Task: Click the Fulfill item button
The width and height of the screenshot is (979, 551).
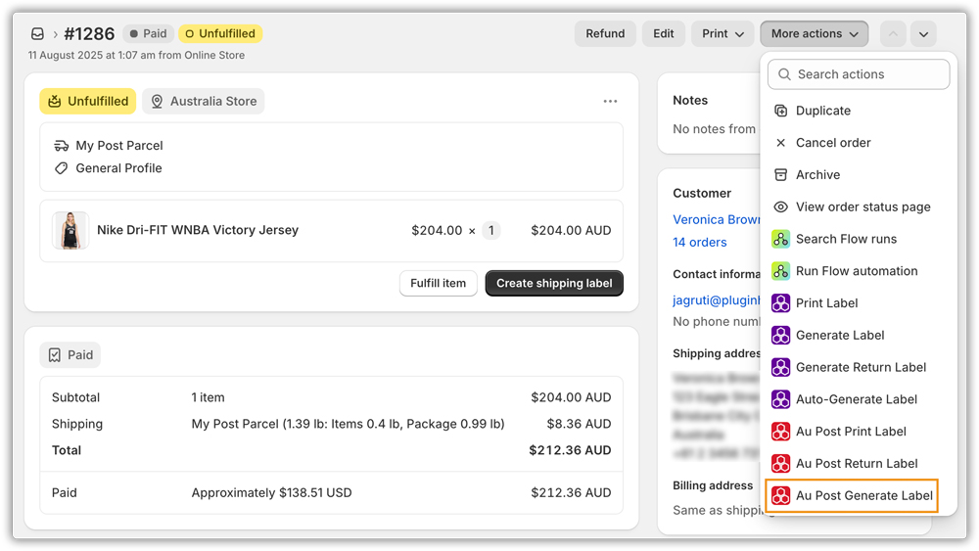Action: point(438,284)
